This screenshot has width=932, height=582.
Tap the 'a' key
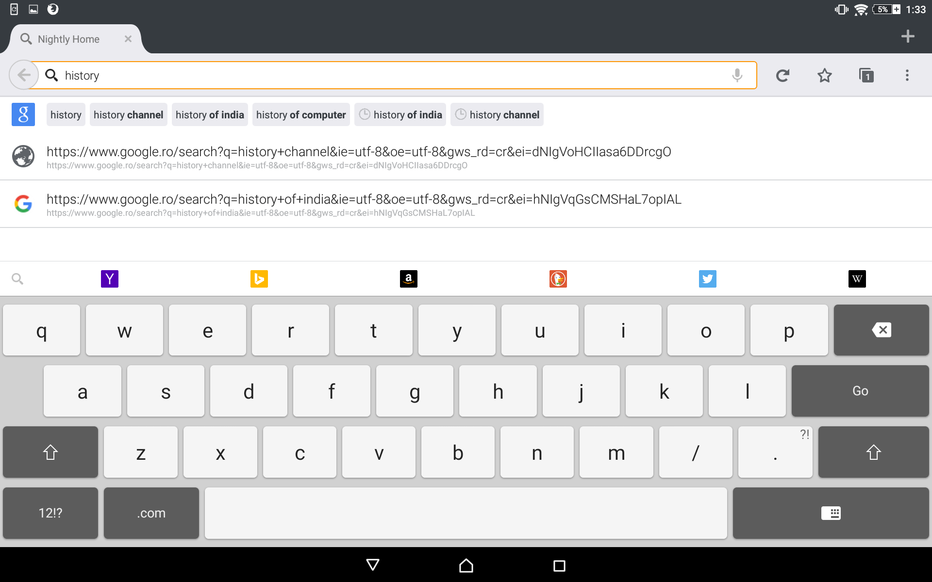[x=83, y=391]
